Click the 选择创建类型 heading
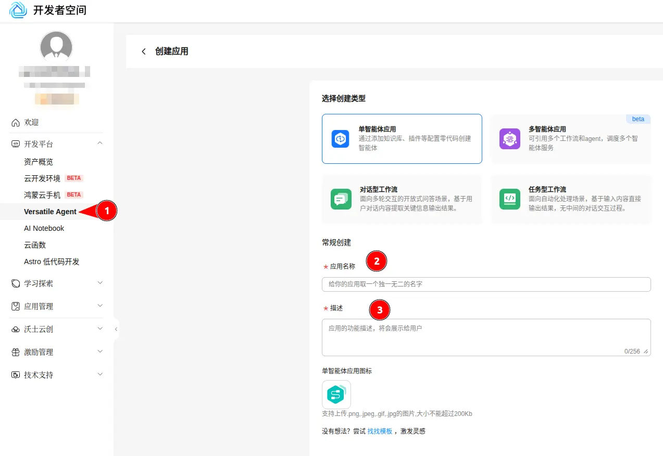The height and width of the screenshot is (456, 663). 344,98
